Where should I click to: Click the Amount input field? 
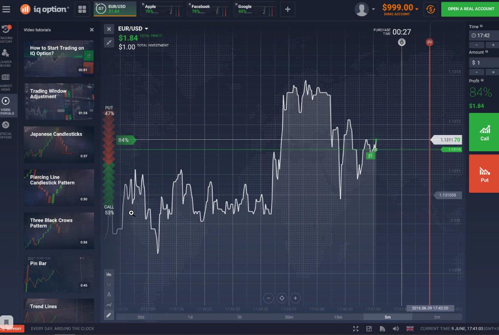[484, 63]
